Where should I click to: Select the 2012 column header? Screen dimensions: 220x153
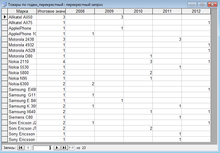click(x=196, y=11)
